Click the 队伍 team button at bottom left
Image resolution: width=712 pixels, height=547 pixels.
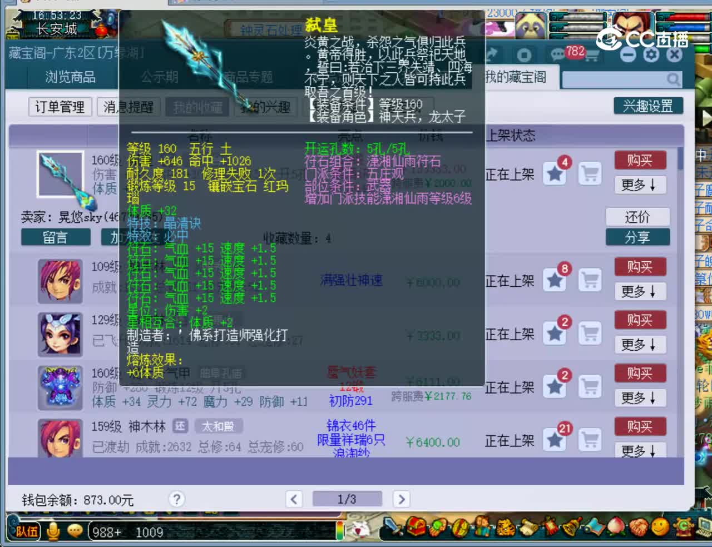(26, 531)
